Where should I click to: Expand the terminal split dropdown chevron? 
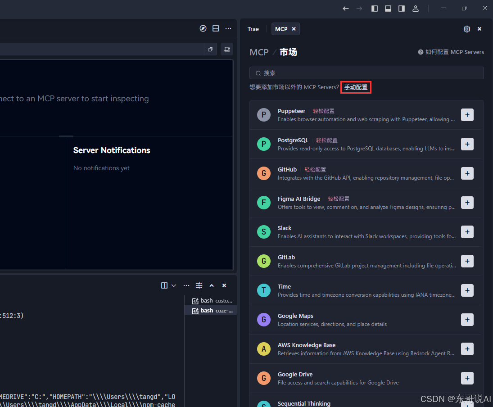point(174,285)
